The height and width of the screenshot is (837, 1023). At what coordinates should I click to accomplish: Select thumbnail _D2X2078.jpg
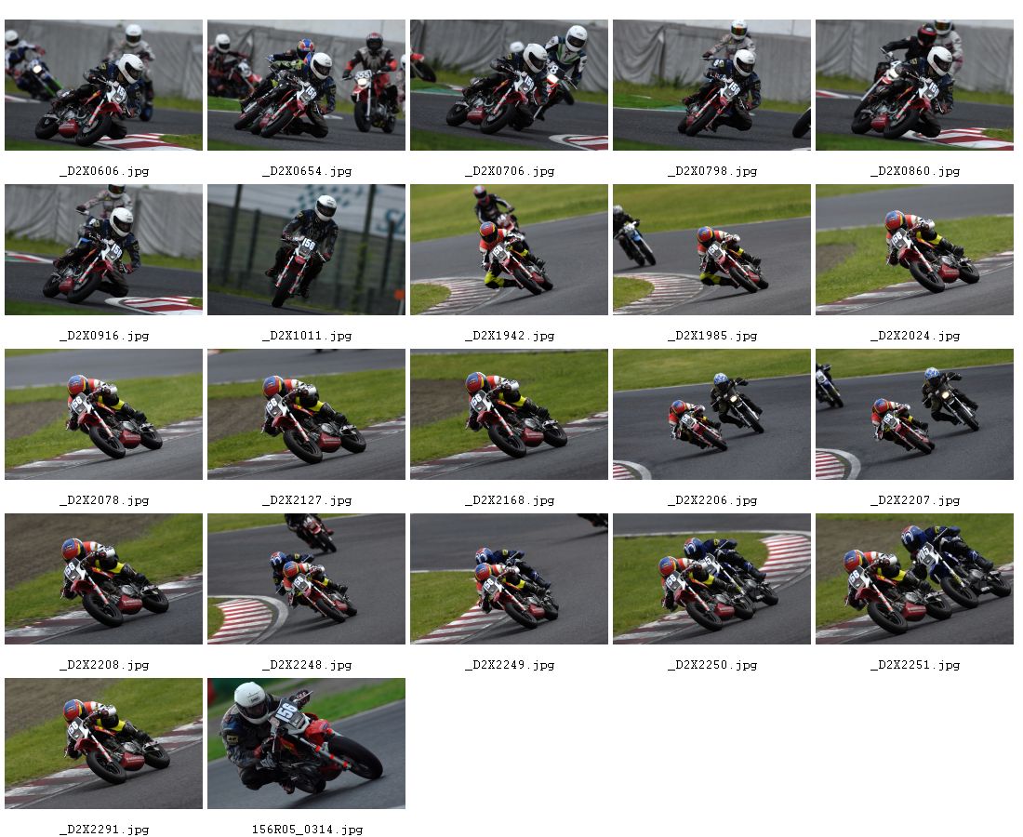[103, 414]
